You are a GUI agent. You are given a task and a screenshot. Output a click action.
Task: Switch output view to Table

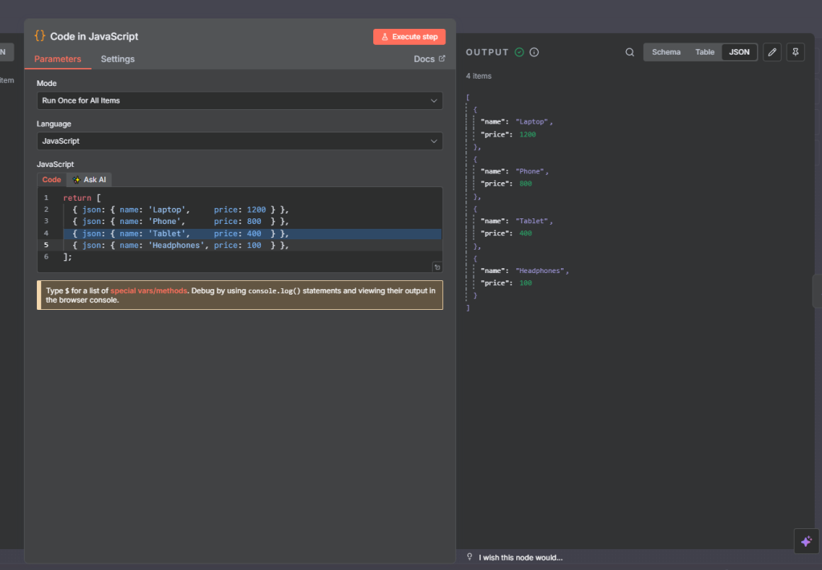[x=705, y=52]
